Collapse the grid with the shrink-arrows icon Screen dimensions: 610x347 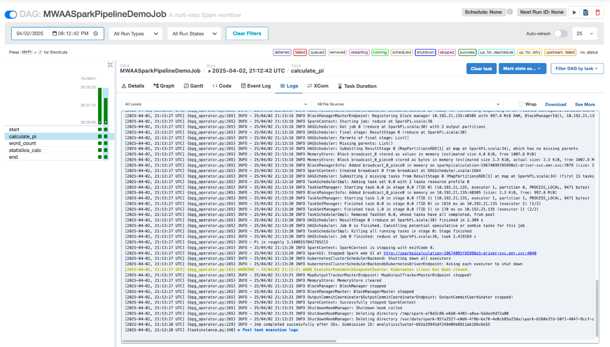tap(110, 65)
